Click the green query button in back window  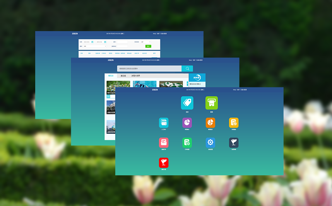click(148, 46)
